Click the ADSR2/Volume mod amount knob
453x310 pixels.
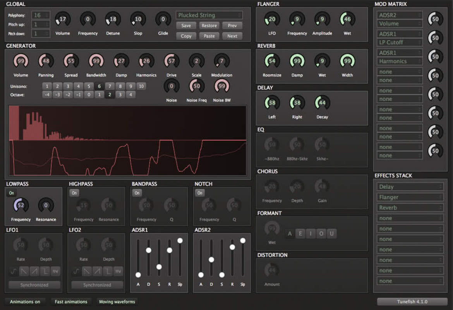click(435, 19)
